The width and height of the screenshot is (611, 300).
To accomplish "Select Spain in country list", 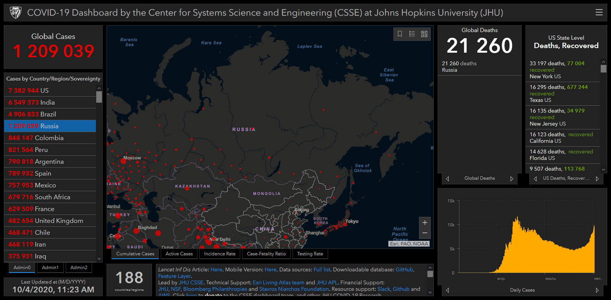I will coord(50,173).
